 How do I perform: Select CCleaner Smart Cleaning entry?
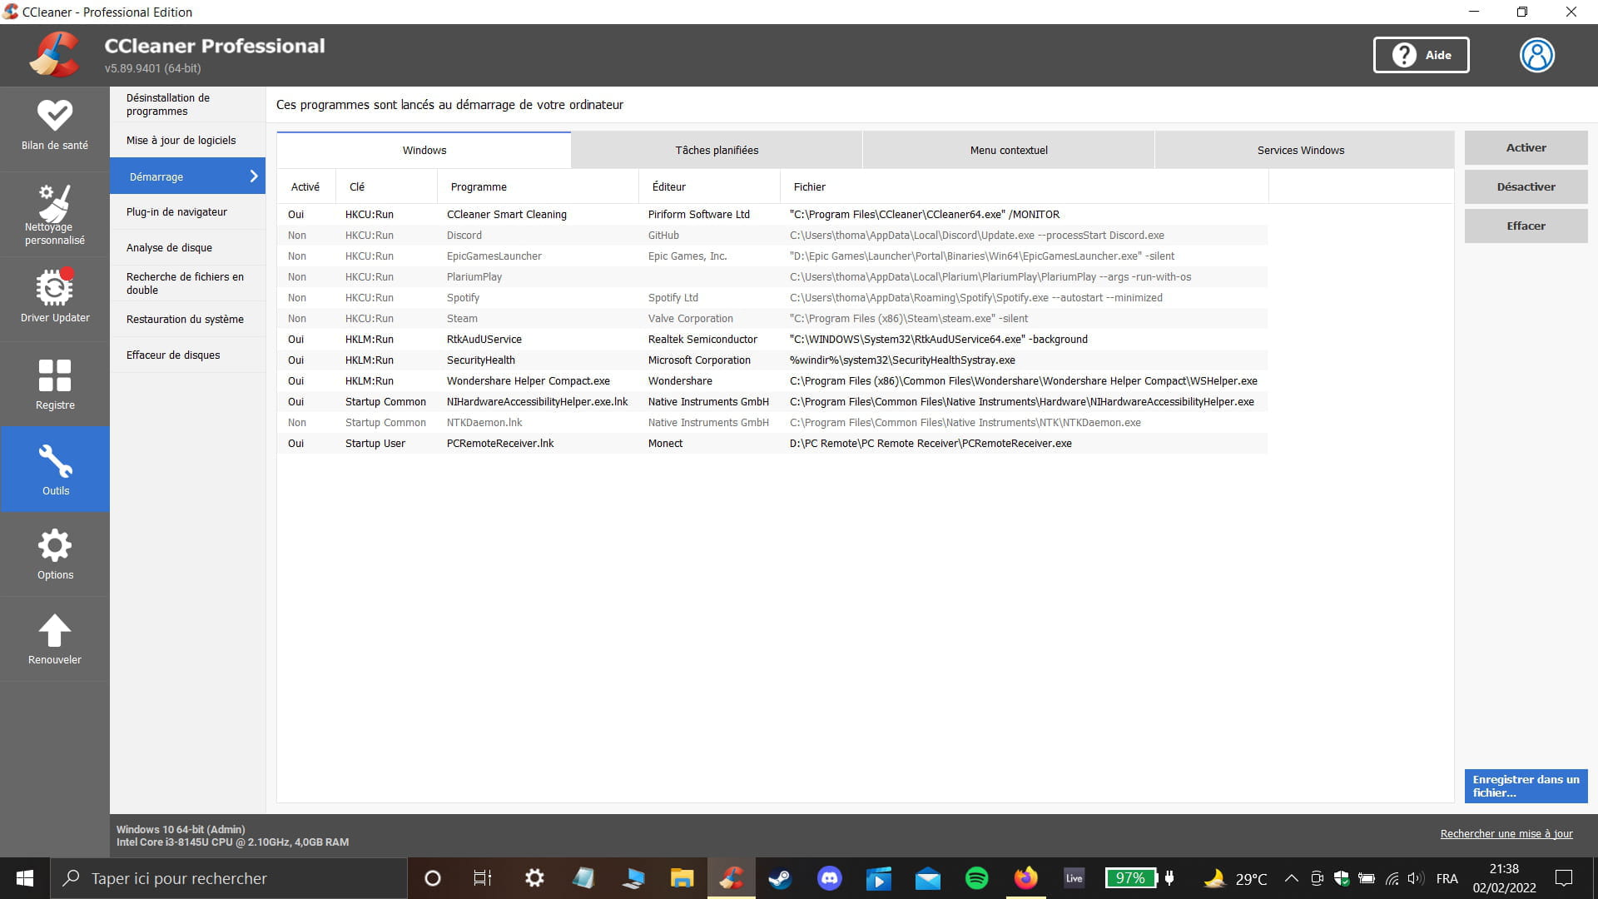772,214
